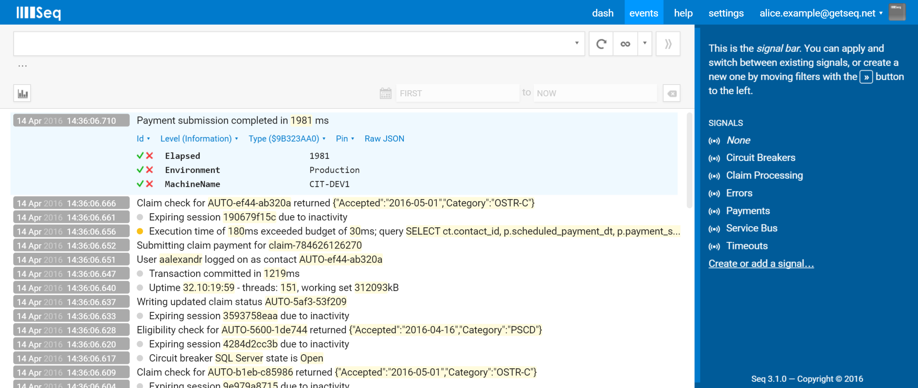Activate the Timeouts signal
Viewport: 918px width, 388px height.
click(747, 246)
